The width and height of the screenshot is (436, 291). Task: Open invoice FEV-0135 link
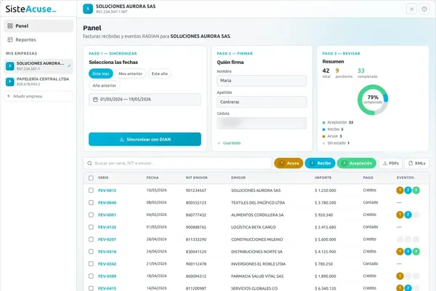tap(107, 227)
